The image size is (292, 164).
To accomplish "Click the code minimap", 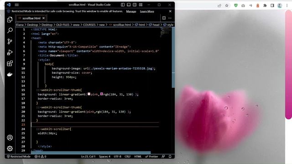I will tap(165, 32).
